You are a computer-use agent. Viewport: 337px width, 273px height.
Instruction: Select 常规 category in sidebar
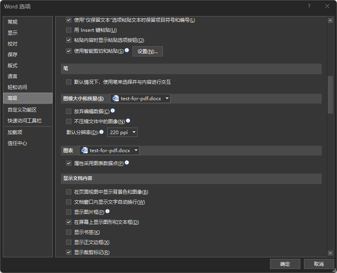click(x=28, y=22)
